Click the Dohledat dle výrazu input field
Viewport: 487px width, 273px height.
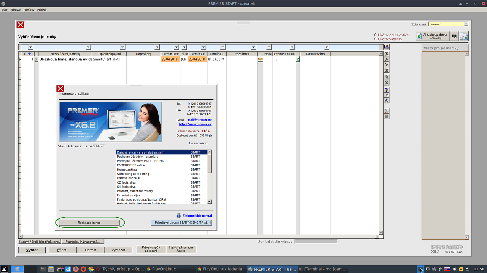click(316, 241)
